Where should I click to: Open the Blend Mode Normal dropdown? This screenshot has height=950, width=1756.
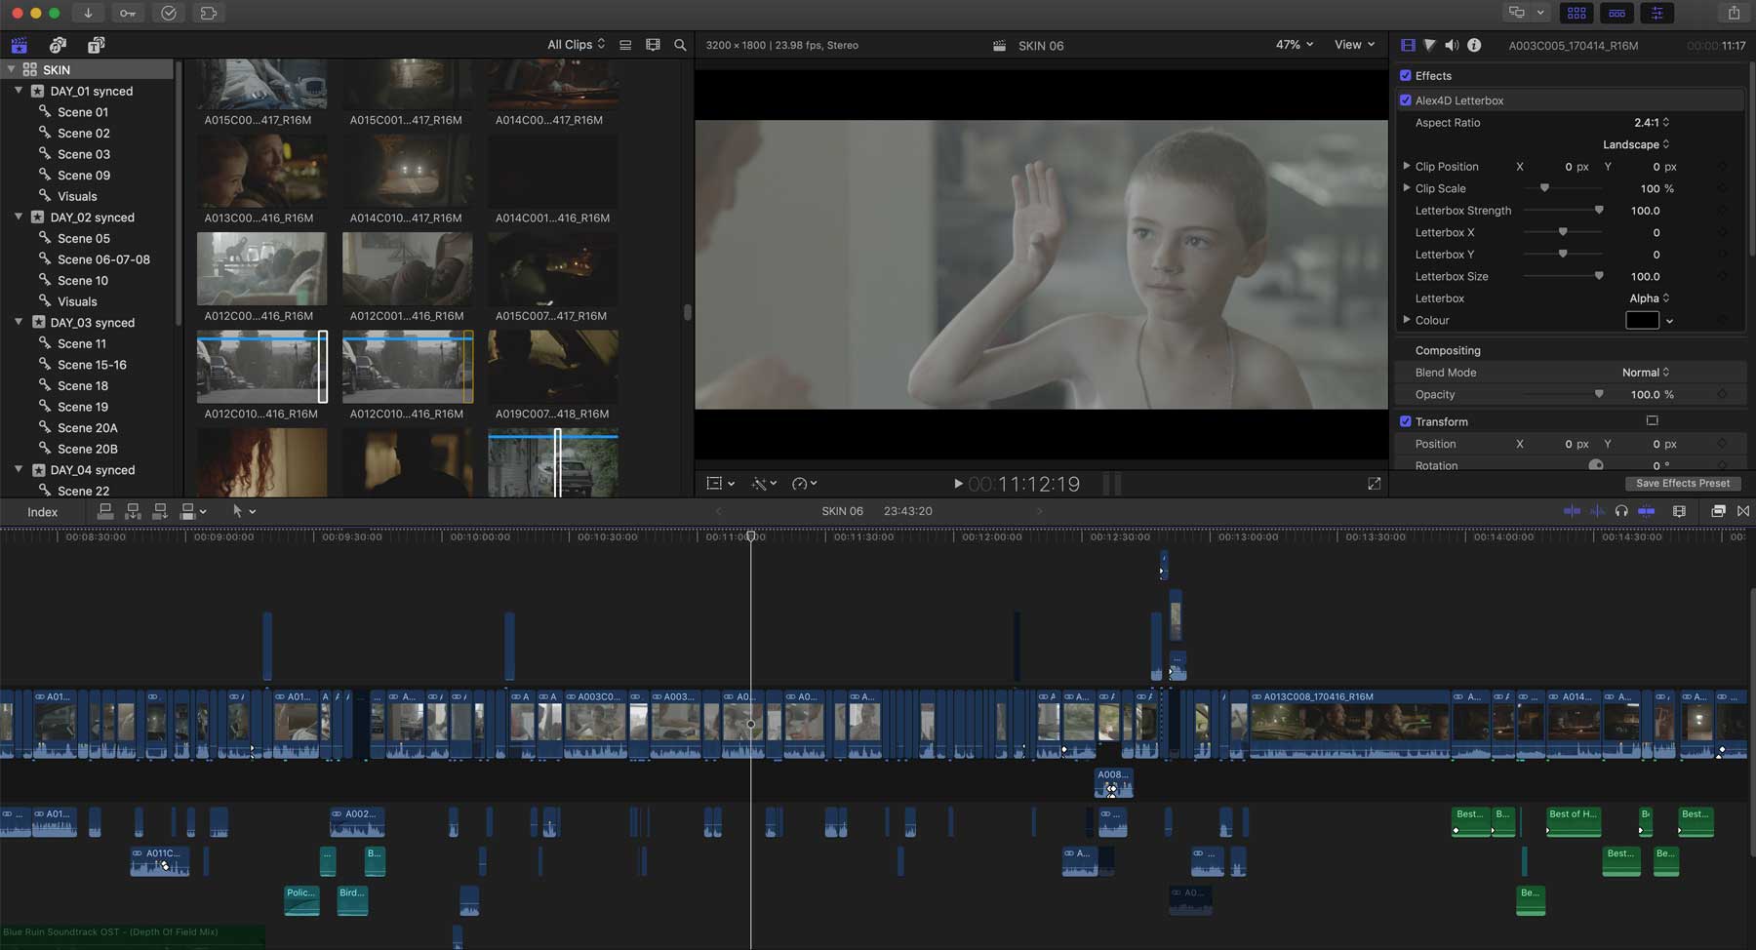pyautogui.click(x=1646, y=373)
